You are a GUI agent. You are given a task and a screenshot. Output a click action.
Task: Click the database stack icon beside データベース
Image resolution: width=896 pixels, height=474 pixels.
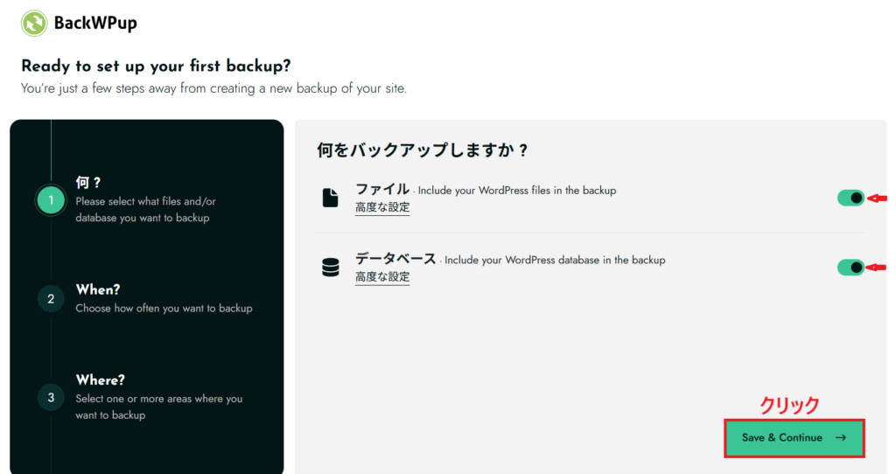[330, 268]
